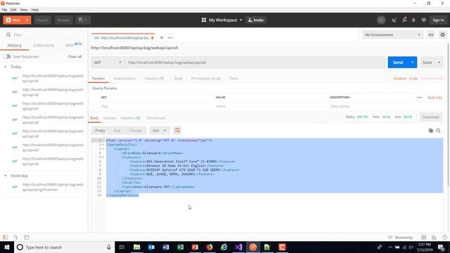
Task: Open Visual Studio from the taskbar
Action: tap(238, 247)
